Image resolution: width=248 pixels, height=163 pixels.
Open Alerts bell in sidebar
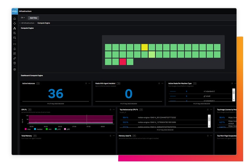(15, 49)
